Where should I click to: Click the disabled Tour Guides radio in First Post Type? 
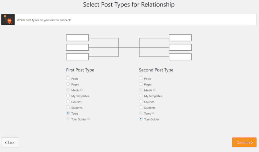click(68, 119)
